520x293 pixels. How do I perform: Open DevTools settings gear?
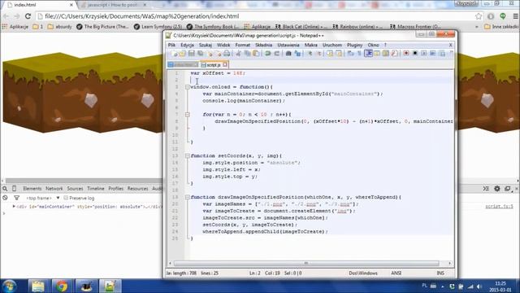496,189
